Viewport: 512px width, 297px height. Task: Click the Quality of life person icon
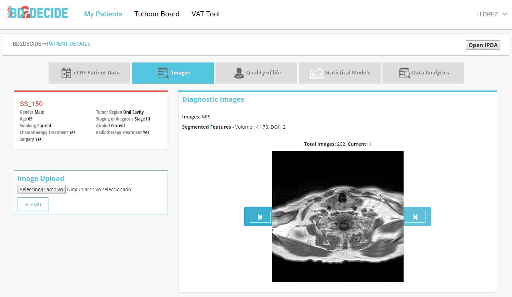coord(239,73)
